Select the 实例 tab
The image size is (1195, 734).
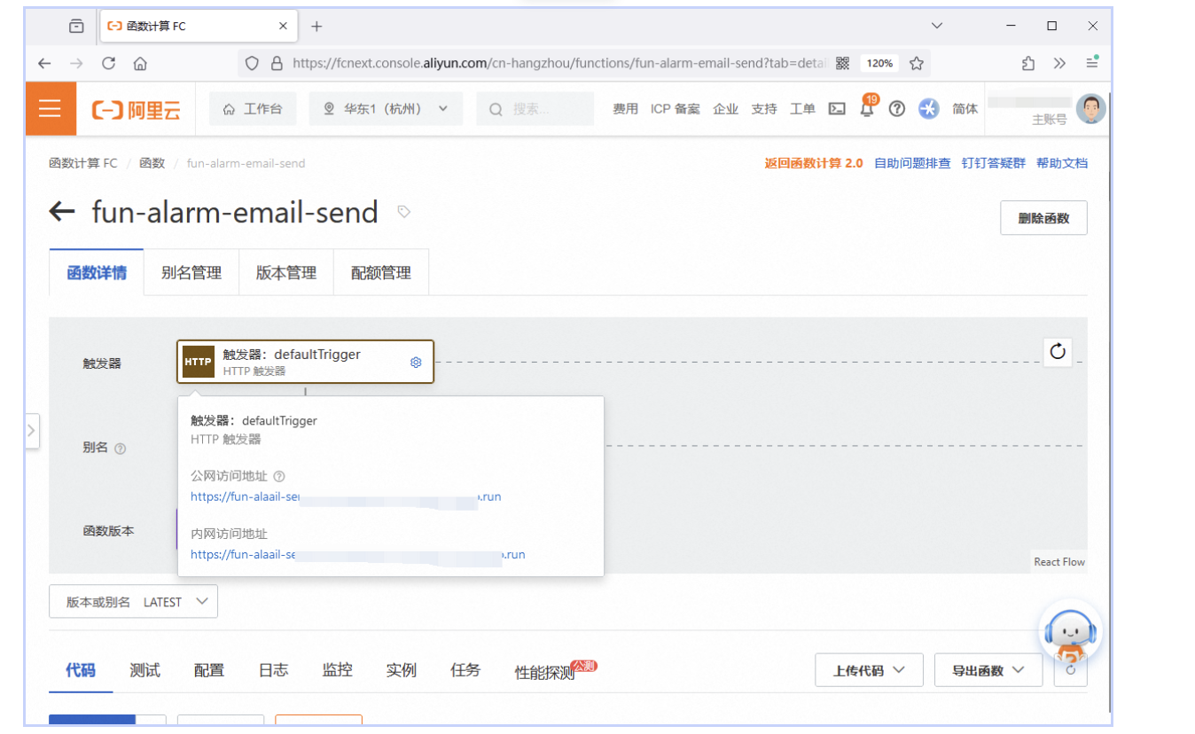pos(402,670)
